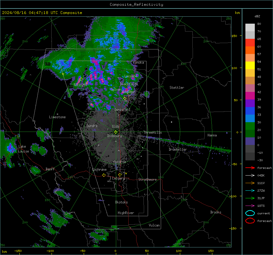Click the Brooks city label

coord(216,212)
